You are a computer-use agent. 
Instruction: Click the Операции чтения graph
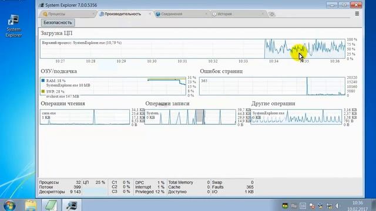coord(85,117)
